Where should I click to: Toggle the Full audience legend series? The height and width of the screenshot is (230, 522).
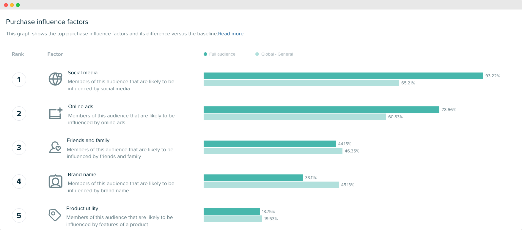pos(219,54)
